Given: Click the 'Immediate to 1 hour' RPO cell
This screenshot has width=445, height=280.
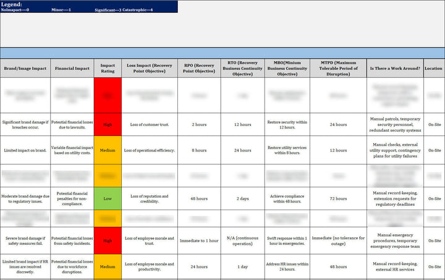Looking at the screenshot, I should pyautogui.click(x=199, y=240).
